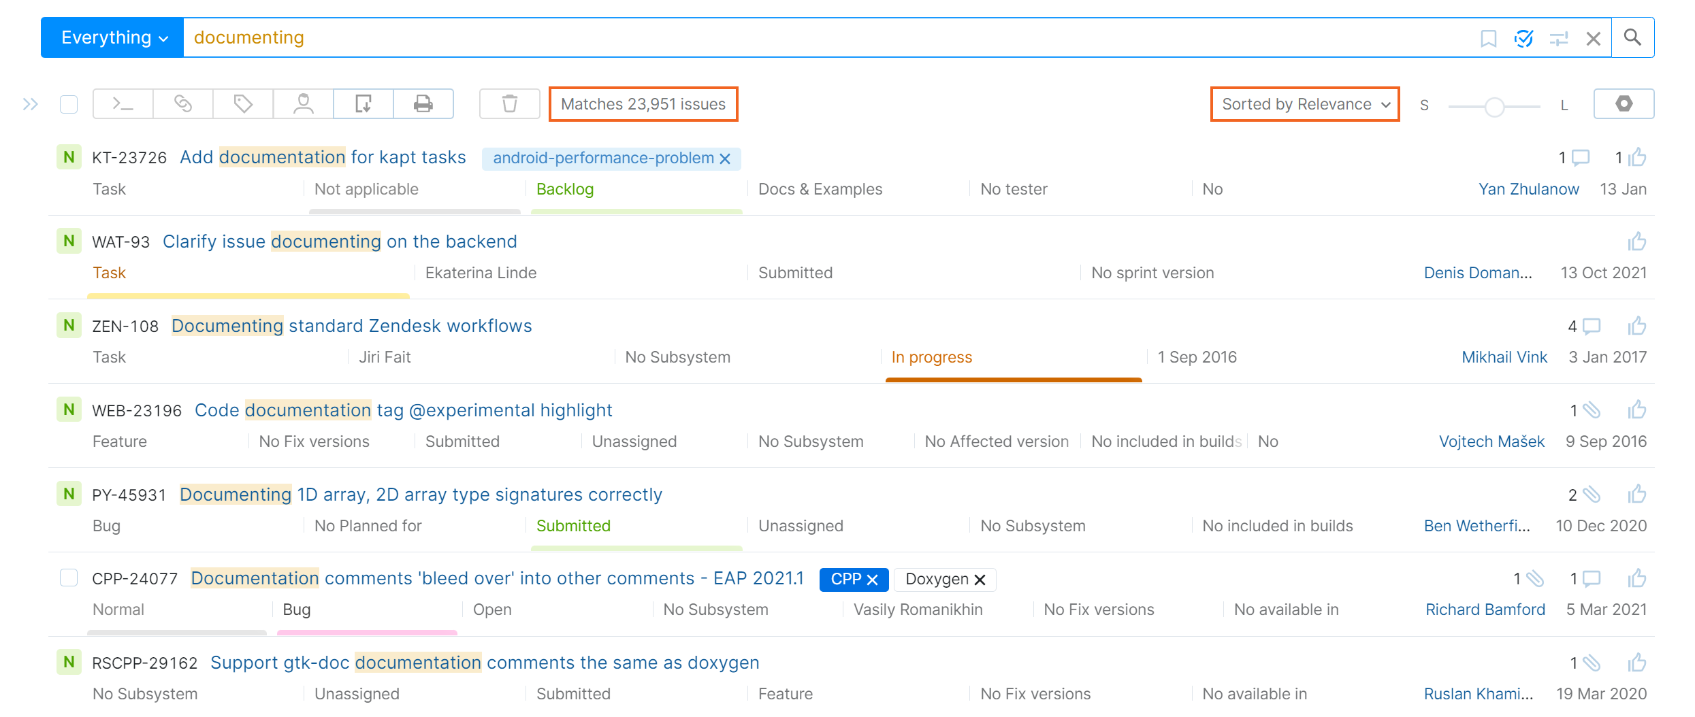Open Yan Zhulanow's assignee link

(x=1529, y=188)
